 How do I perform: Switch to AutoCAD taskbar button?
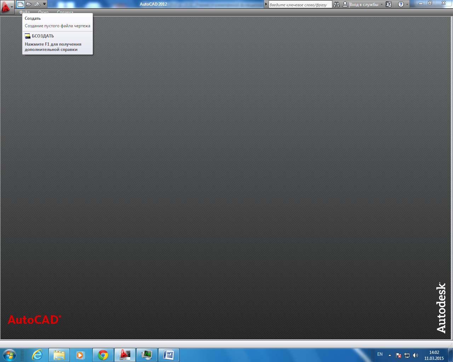125,355
